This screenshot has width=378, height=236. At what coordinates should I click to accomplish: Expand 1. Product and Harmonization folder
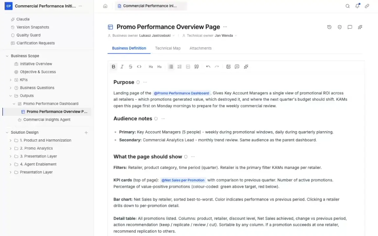point(10,140)
